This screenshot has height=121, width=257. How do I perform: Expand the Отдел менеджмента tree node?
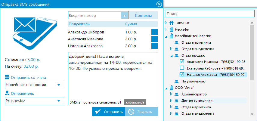pos(171,49)
